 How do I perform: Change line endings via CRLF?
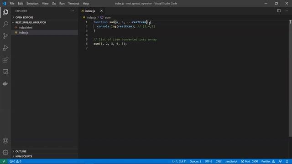[219, 161]
